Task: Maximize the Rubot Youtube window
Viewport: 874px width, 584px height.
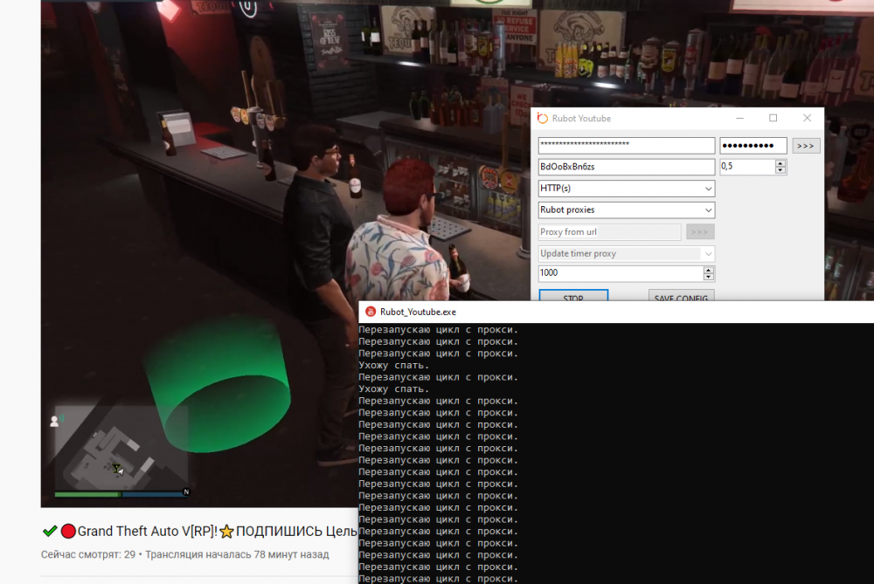Action: tap(773, 118)
